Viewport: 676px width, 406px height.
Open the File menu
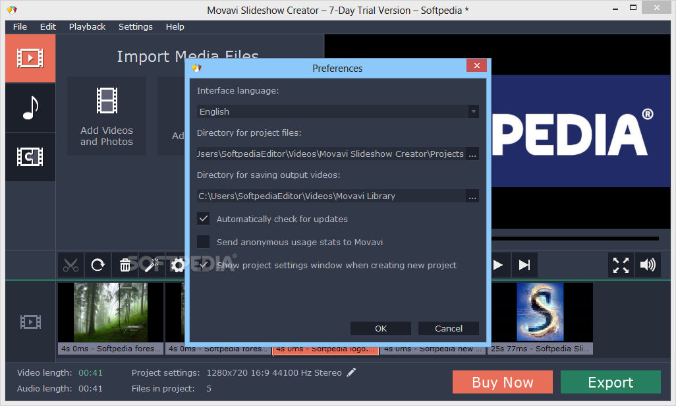pyautogui.click(x=20, y=27)
